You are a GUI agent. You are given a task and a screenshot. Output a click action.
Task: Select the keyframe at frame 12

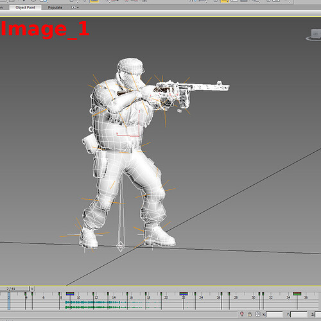tap(94, 300)
